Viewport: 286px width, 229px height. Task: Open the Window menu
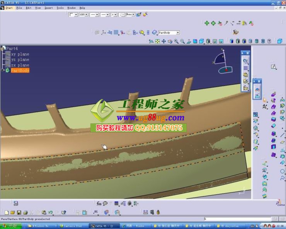[71, 8]
